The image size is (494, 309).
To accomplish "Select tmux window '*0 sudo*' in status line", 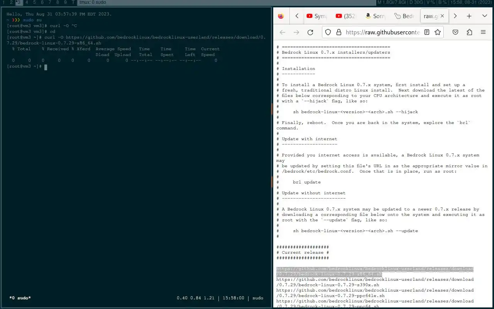I will (x=20, y=298).
